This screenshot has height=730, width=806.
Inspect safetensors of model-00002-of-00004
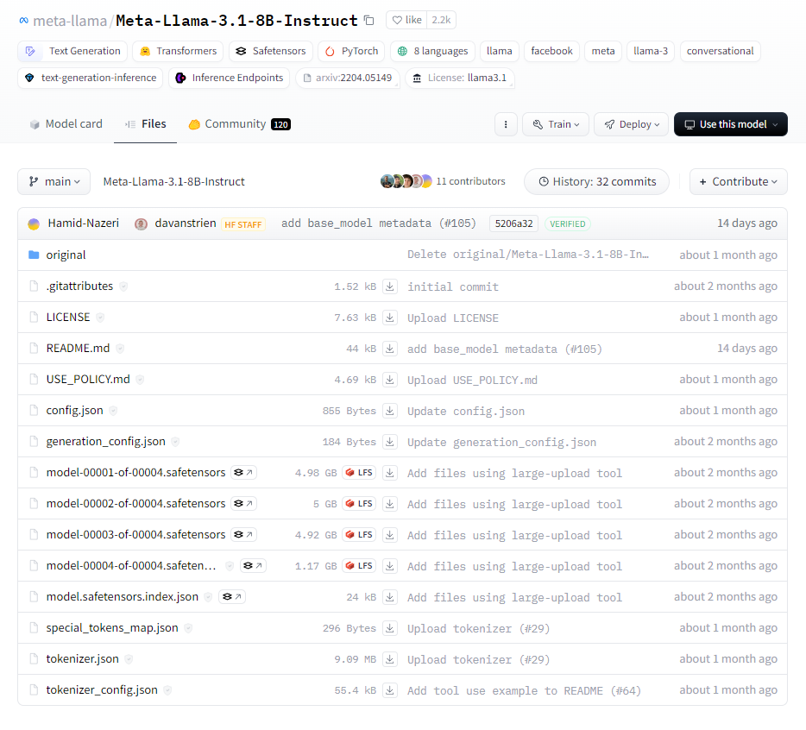[x=243, y=503]
